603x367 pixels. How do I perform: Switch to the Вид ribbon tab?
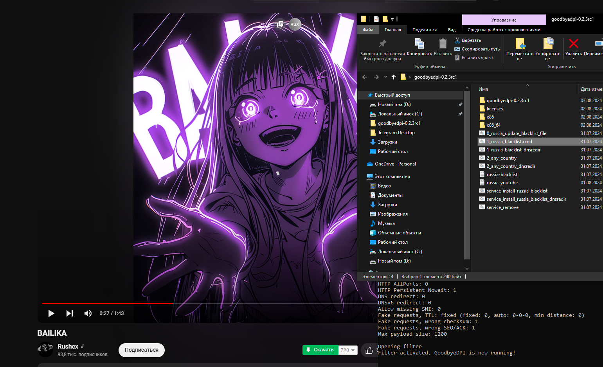click(x=452, y=30)
